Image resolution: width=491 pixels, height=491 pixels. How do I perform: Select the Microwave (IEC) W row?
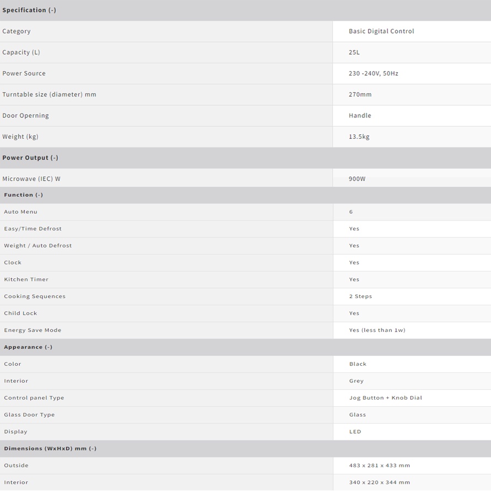coord(246,179)
